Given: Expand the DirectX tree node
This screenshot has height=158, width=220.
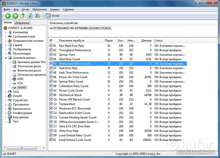Looking at the screenshot, I should point(6,96).
